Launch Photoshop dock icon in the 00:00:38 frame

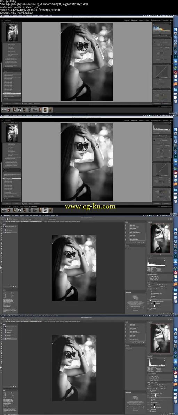(x=175, y=56)
